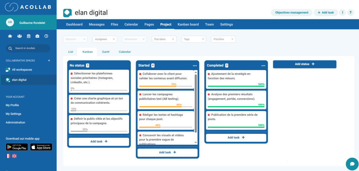This screenshot has height=171, width=359.
Task: Expand the Assignees filter dropdown
Action: pos(105,39)
